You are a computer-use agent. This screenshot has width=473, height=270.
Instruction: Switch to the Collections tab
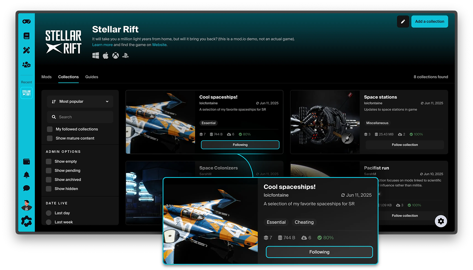(x=68, y=77)
